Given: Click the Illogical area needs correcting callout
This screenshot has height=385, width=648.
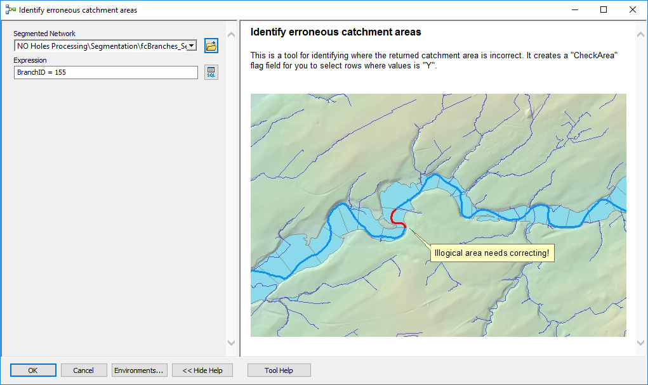Looking at the screenshot, I should coord(493,253).
